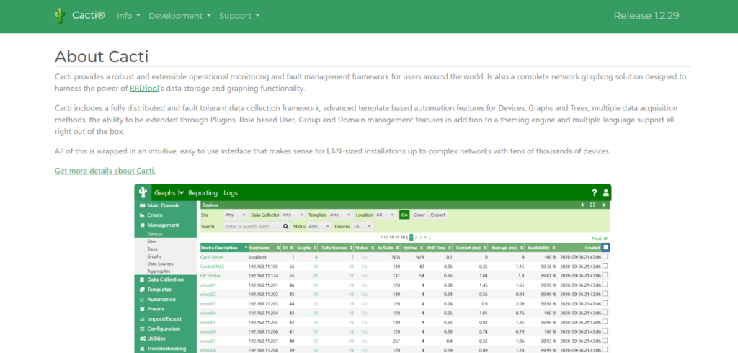Click the Troubleshooting bug icon
Screen dimensions: 738x353
tap(142, 349)
